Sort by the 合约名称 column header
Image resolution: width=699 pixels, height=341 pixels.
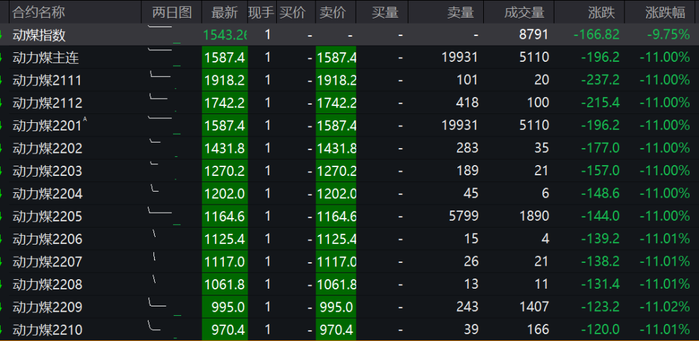[39, 12]
